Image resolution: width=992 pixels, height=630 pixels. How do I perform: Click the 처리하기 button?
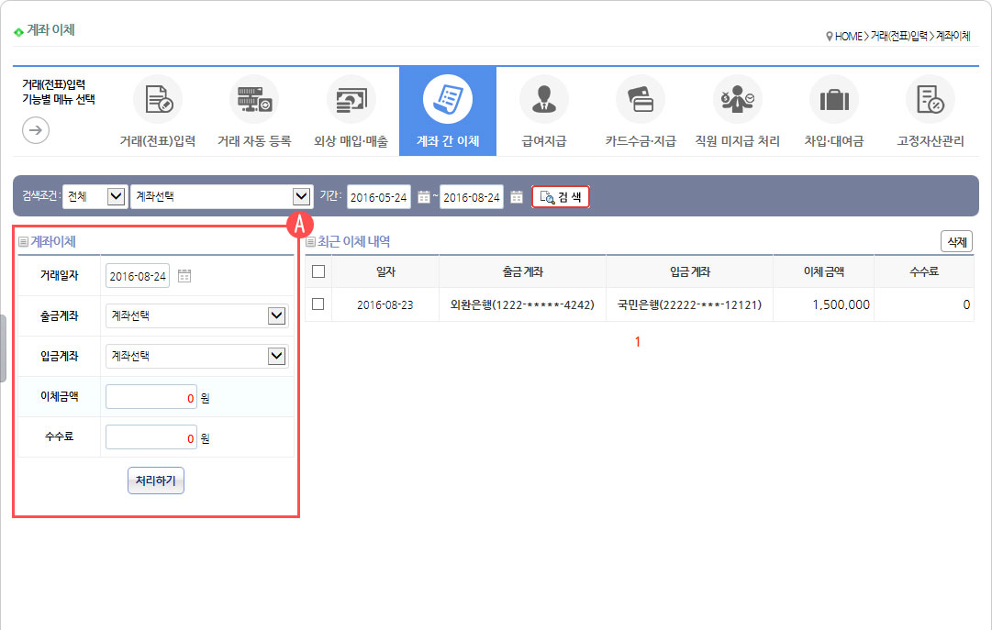click(156, 481)
